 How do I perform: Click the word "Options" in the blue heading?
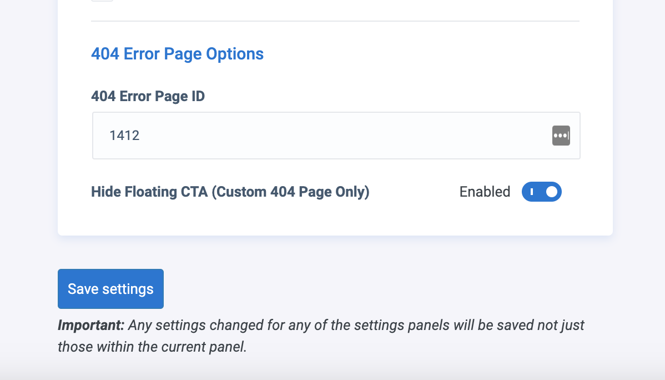coord(235,54)
